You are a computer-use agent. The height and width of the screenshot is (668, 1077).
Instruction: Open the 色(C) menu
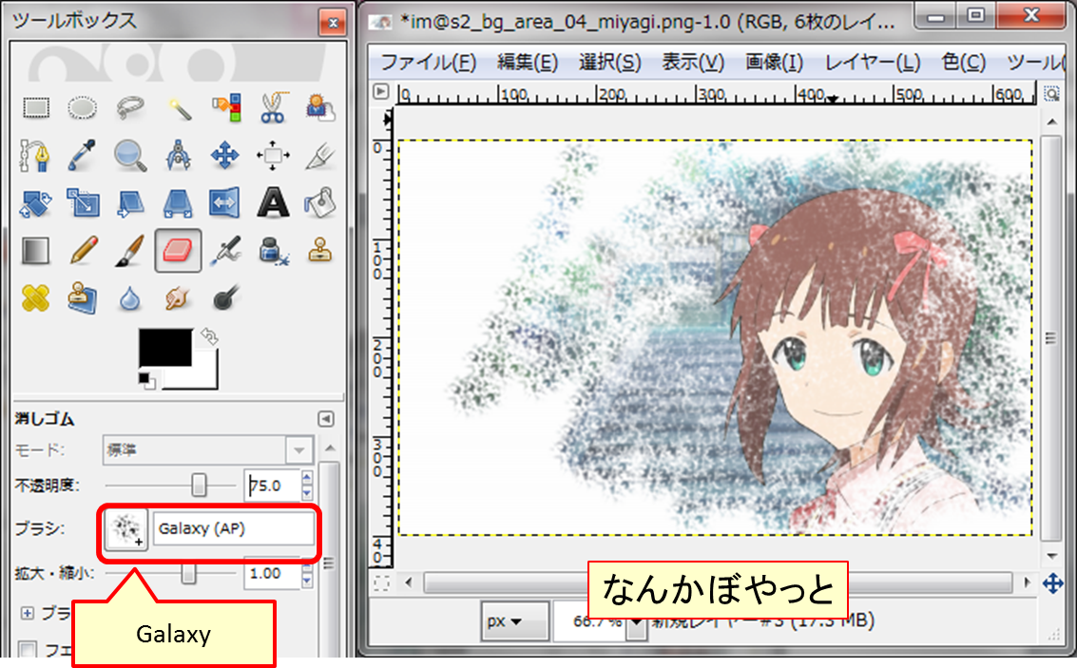(x=964, y=63)
